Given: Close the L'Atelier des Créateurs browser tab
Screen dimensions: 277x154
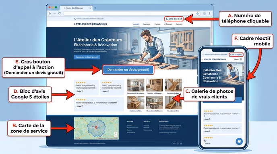Looking at the screenshot, I should click(x=90, y=8).
